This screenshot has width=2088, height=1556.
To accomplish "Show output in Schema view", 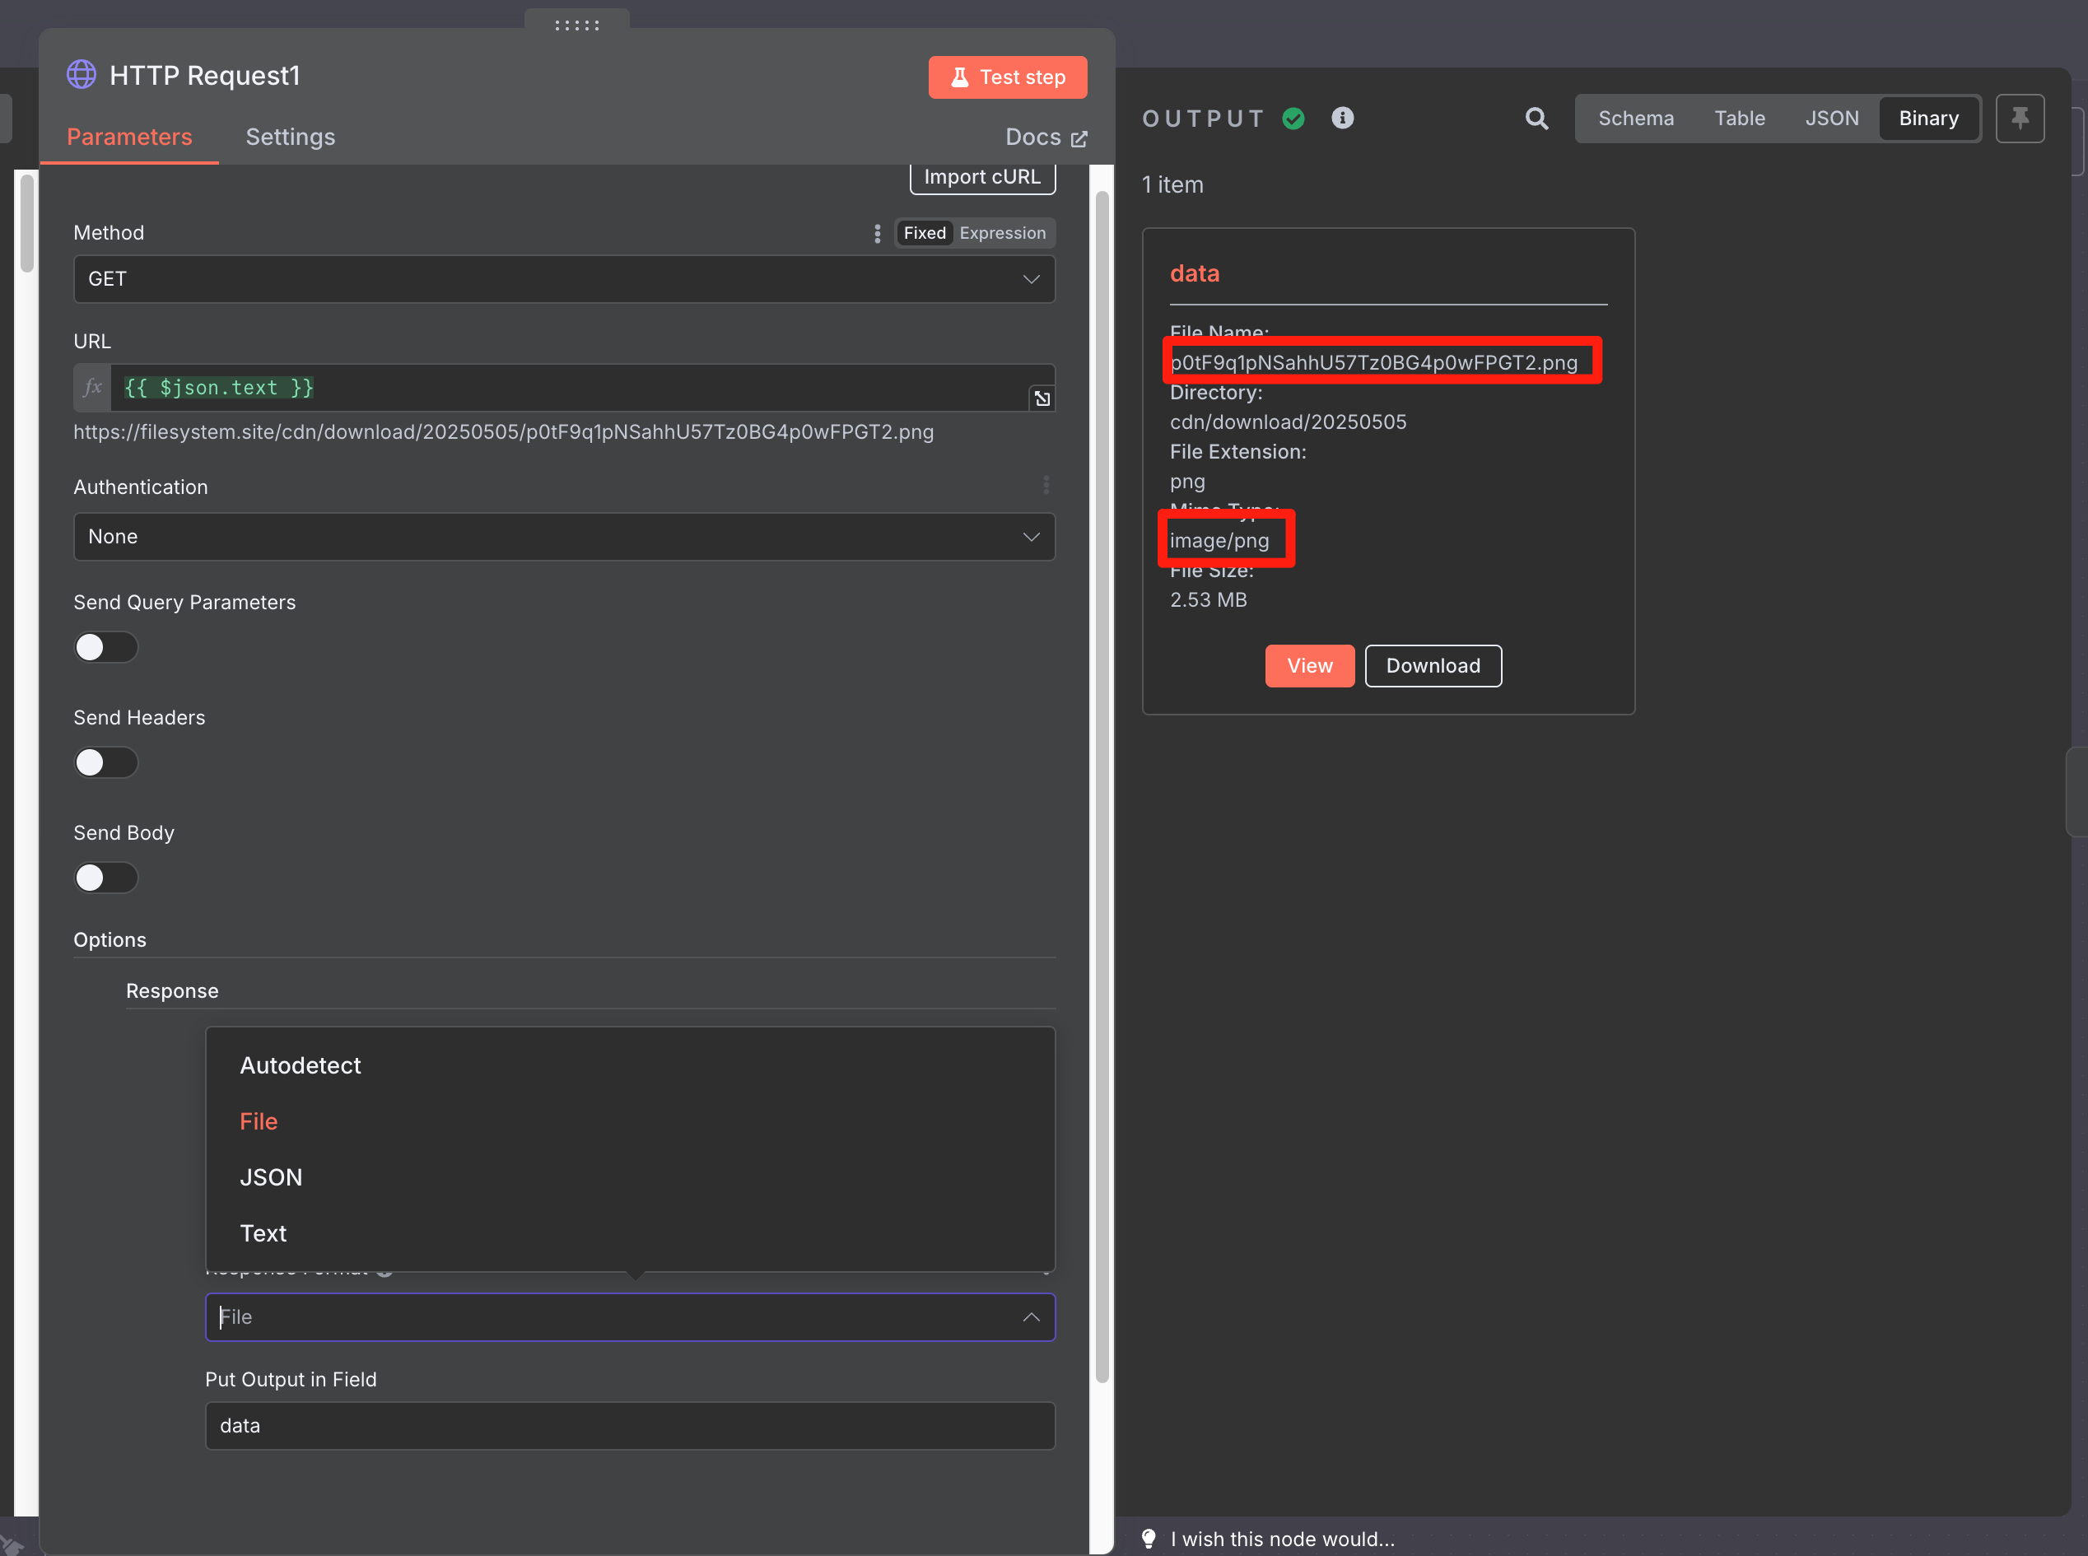I will click(1635, 119).
